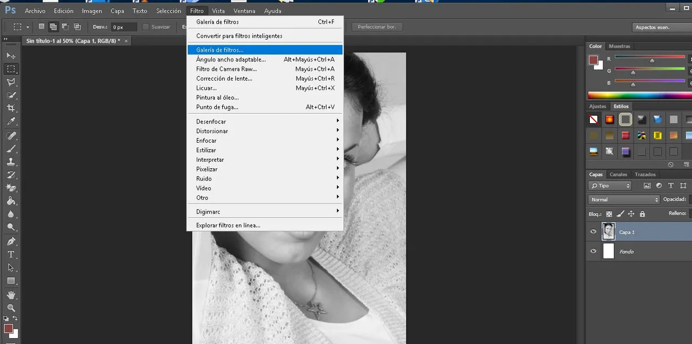The image size is (692, 344).
Task: Select the Clone Stamp tool
Action: (x=11, y=162)
